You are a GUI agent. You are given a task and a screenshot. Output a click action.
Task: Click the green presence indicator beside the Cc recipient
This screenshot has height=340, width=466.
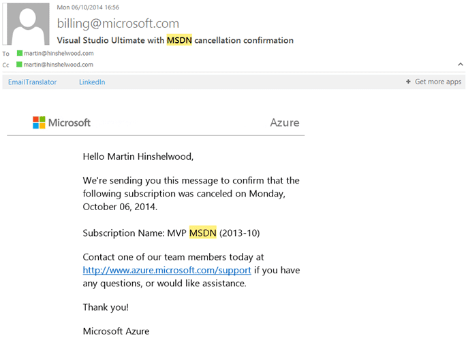click(19, 65)
